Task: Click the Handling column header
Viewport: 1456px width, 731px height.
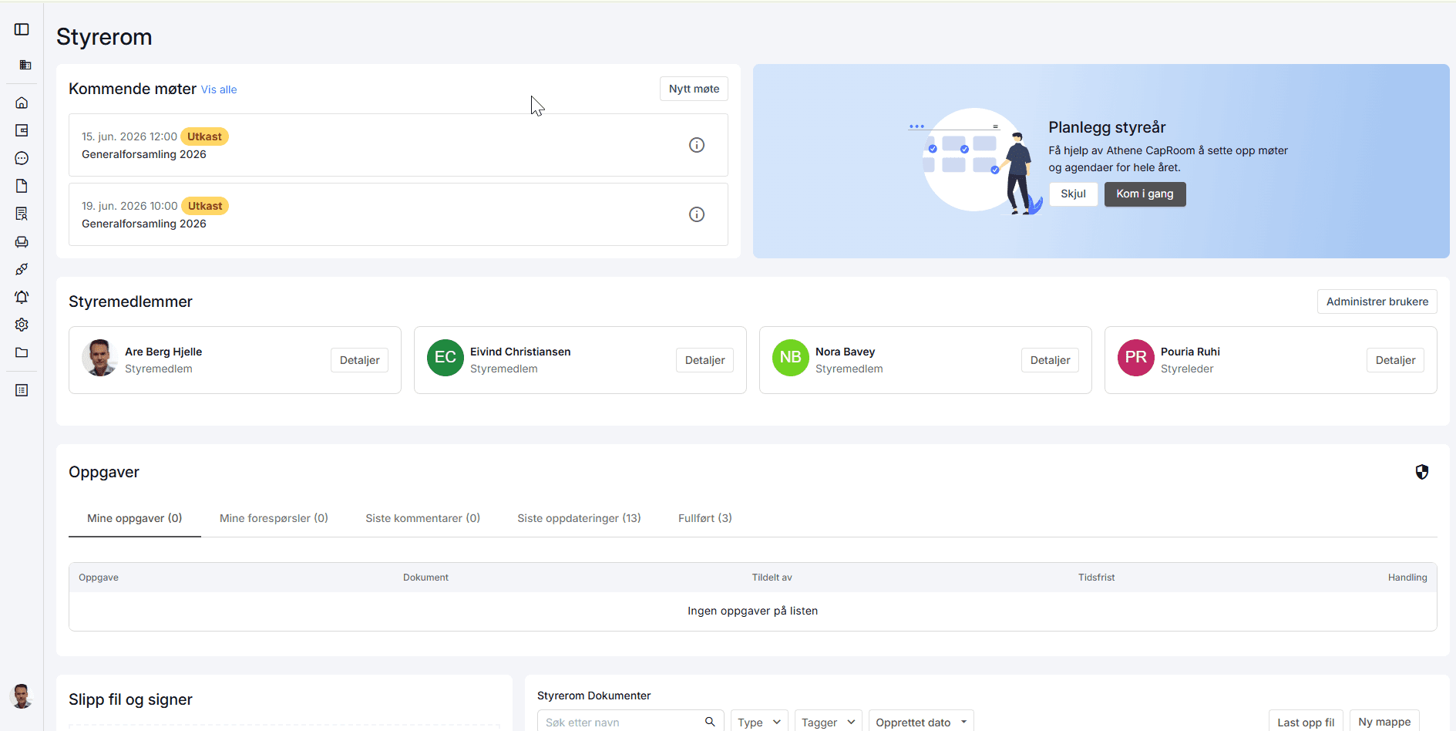Action: pos(1407,578)
